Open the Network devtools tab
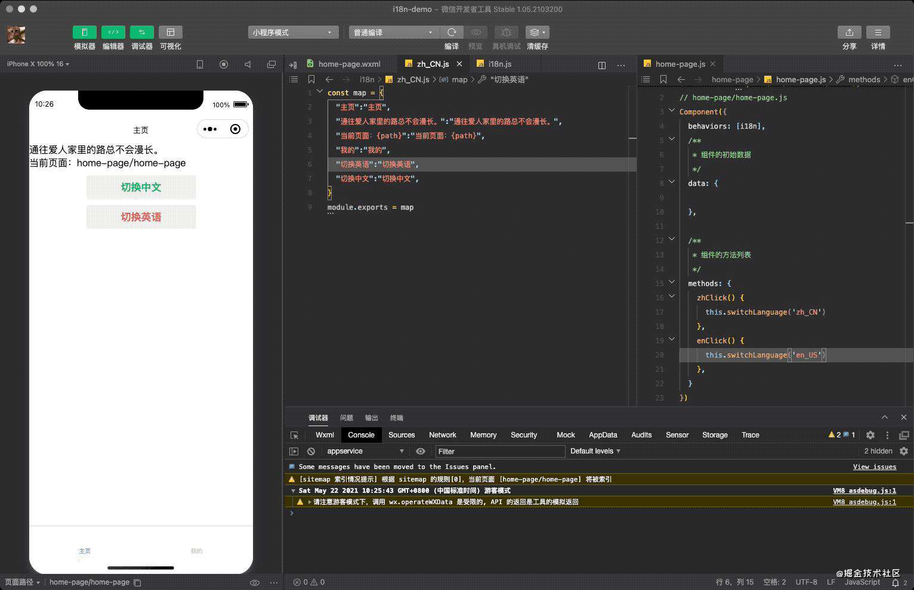This screenshot has width=914, height=590. [x=443, y=435]
